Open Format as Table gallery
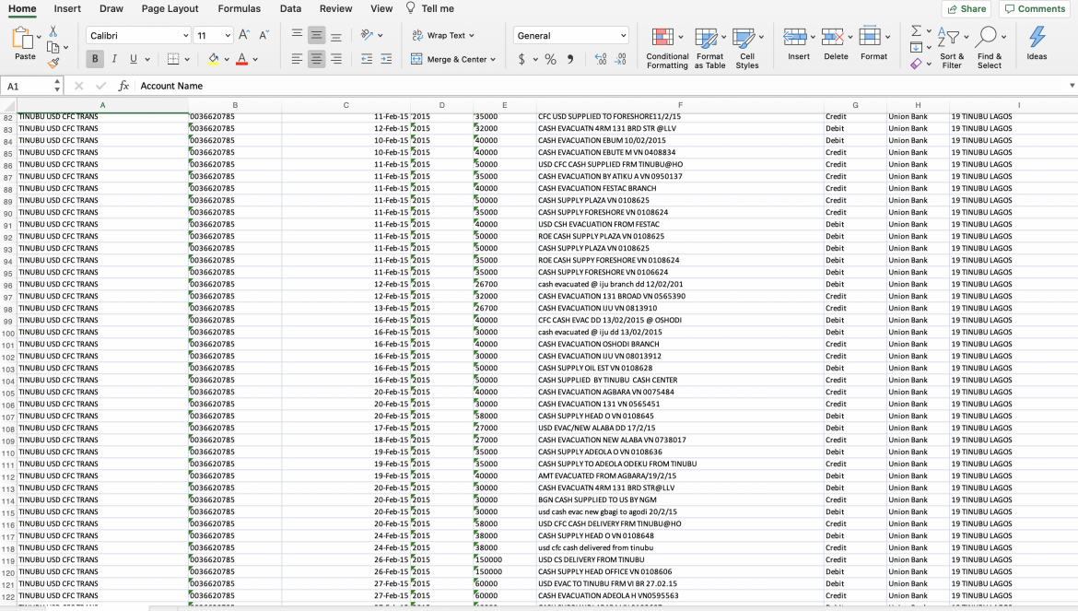Viewport: 1078px width, 611px height. tap(709, 48)
